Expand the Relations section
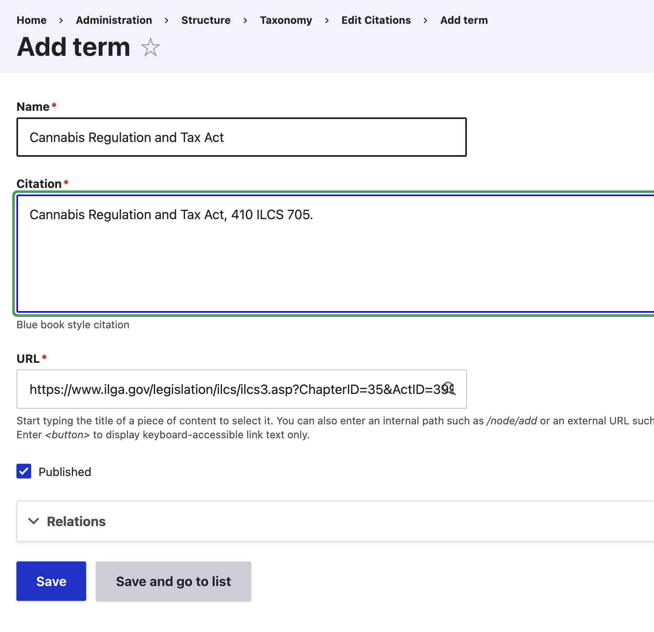The width and height of the screenshot is (654, 632). (335, 521)
